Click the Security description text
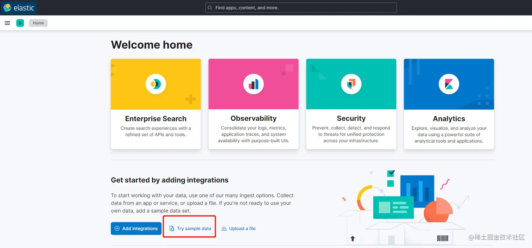Image resolution: width=532 pixels, height=248 pixels. pyautogui.click(x=351, y=134)
